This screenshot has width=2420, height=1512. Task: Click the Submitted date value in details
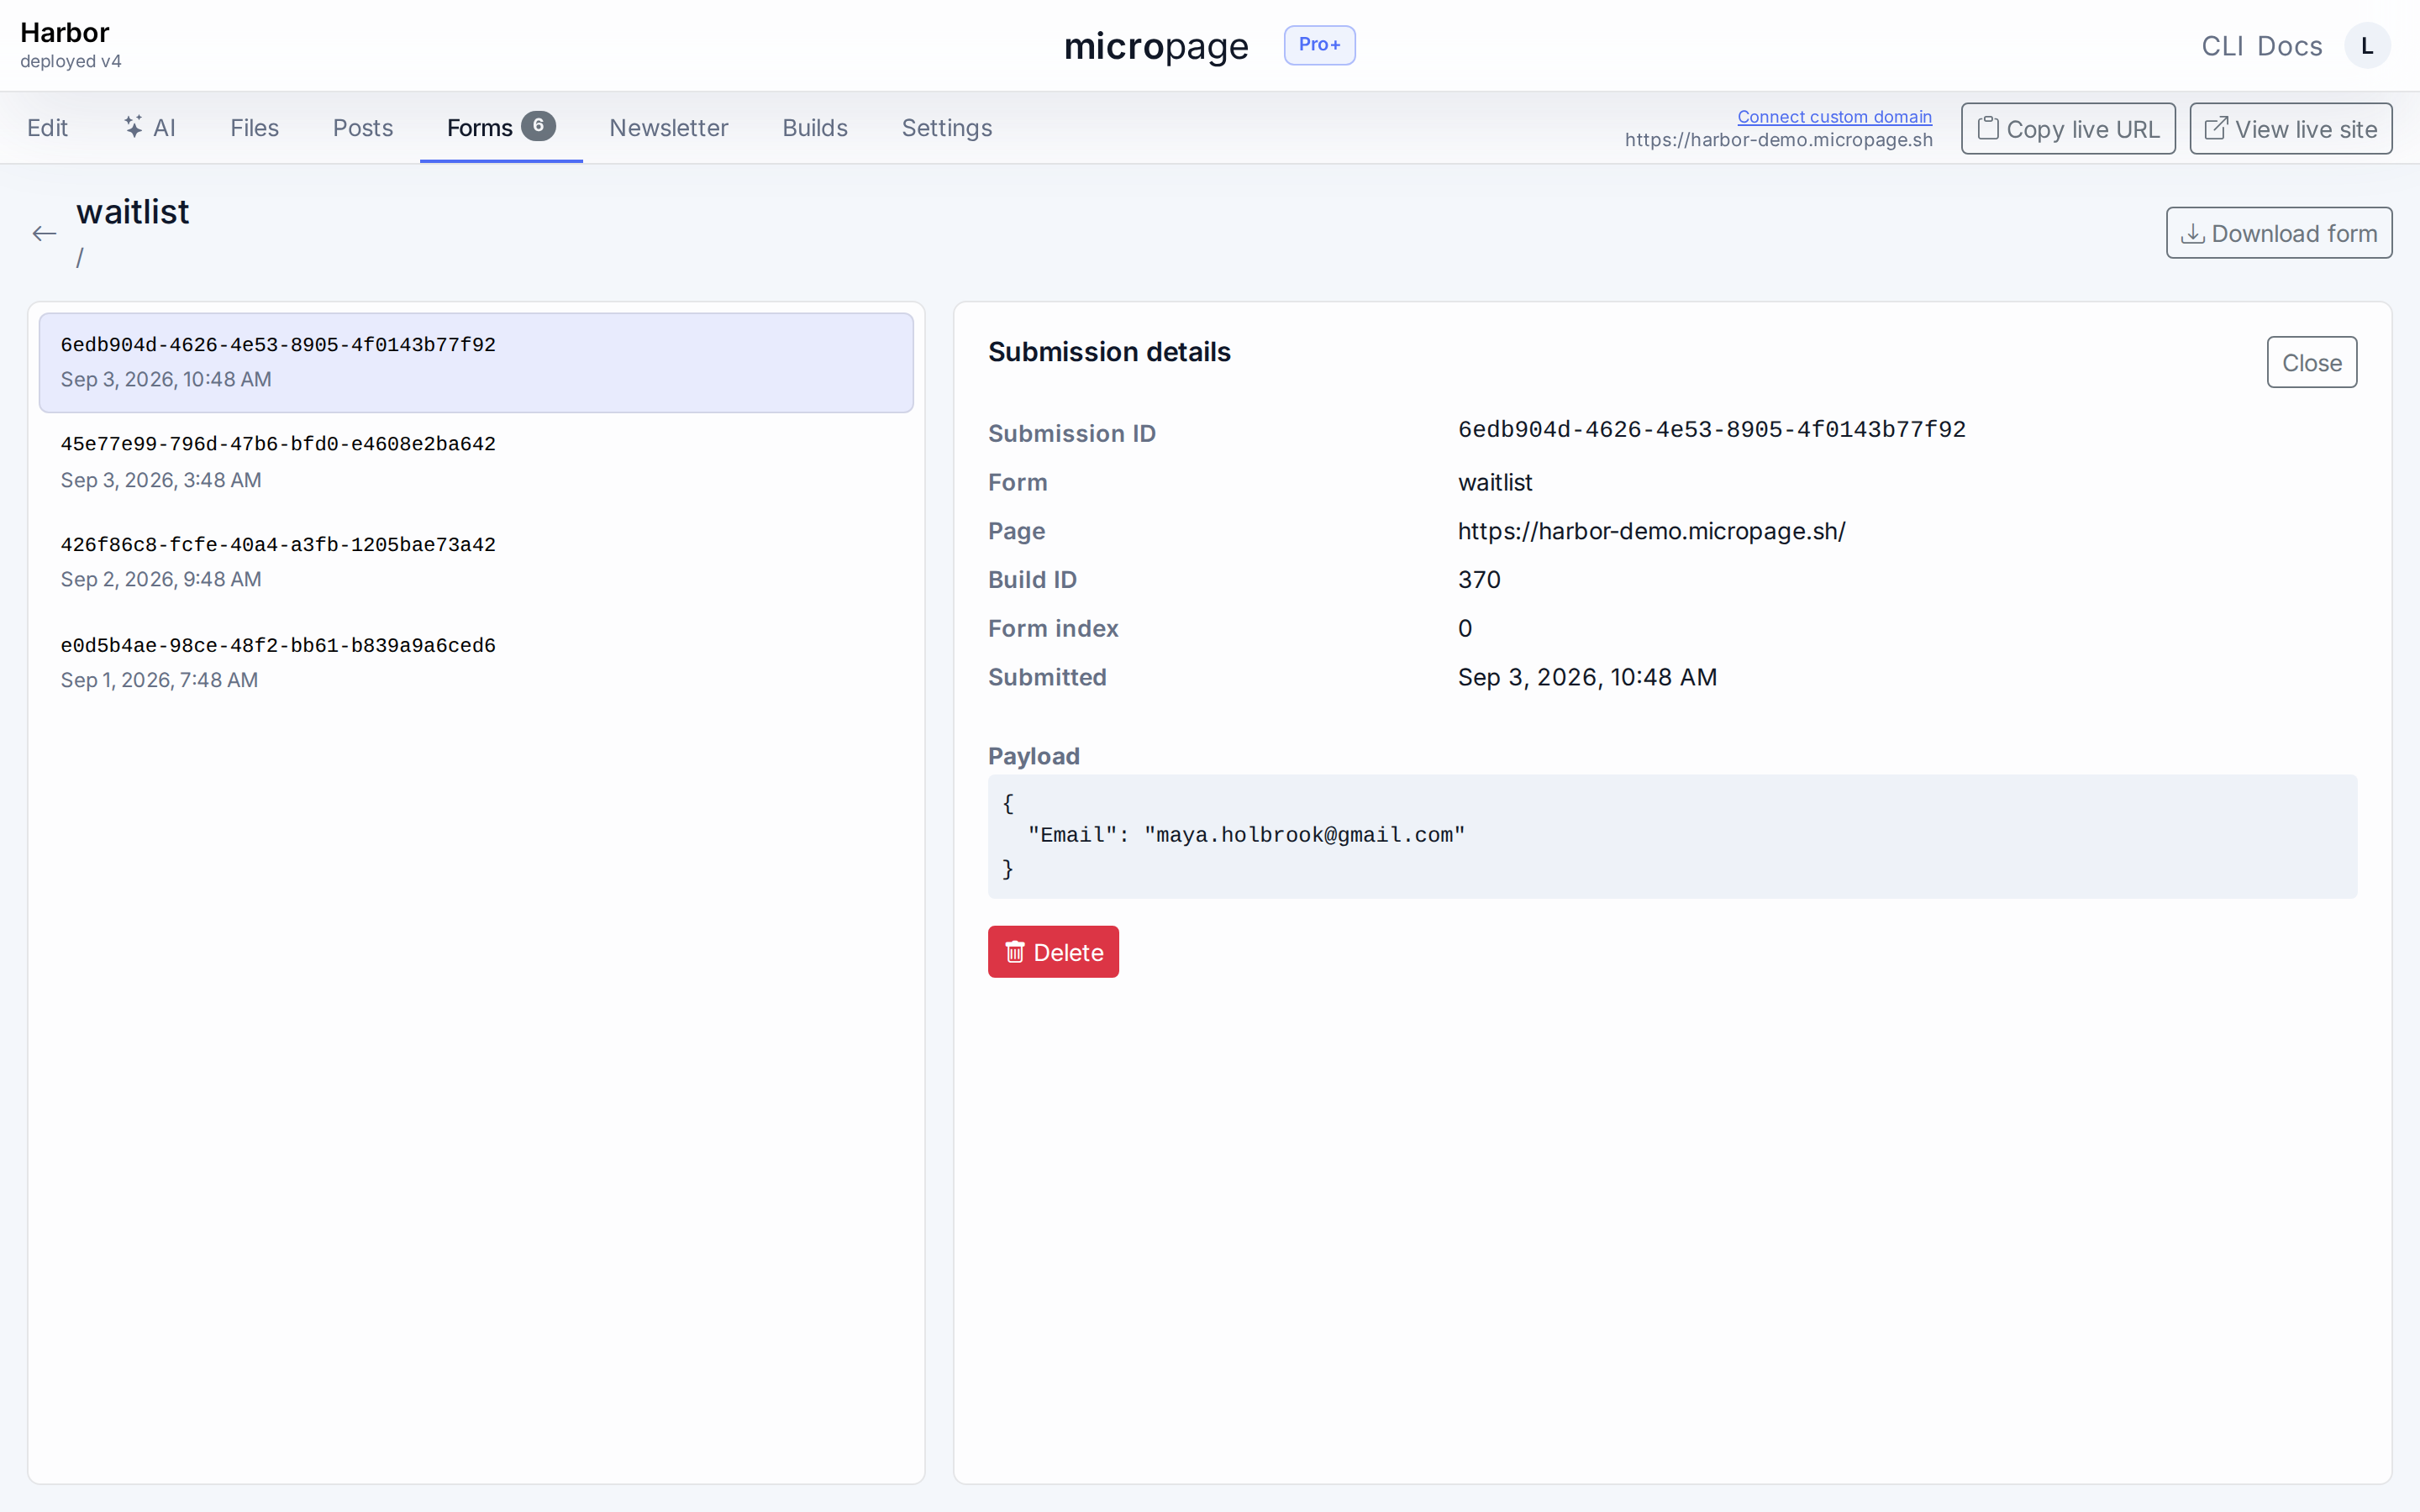tap(1587, 677)
